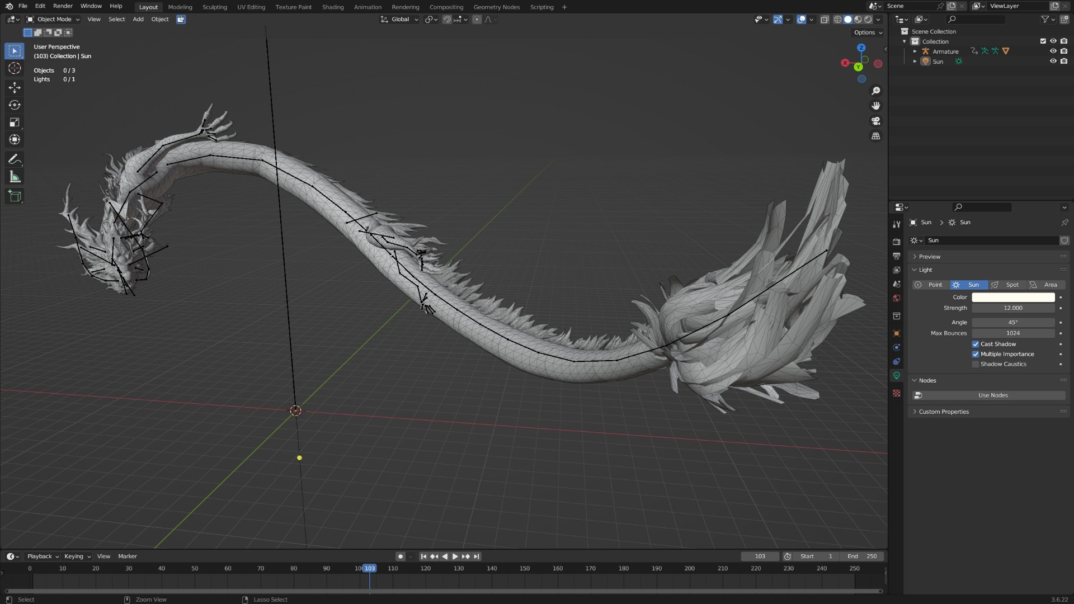Set light type to Spot
Viewport: 1074px width, 604px height.
tap(1007, 285)
